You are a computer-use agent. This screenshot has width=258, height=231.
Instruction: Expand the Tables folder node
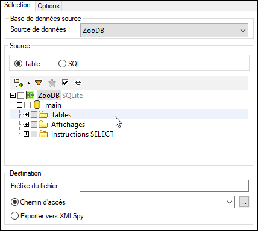[26, 115]
